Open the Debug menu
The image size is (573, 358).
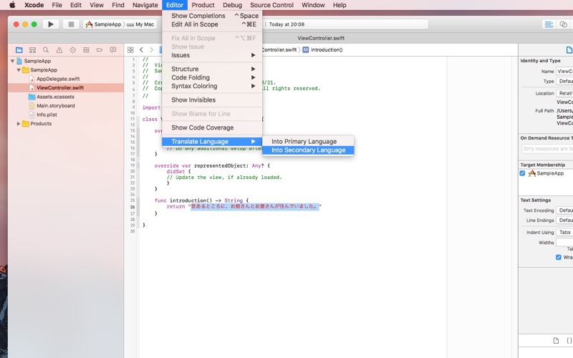[x=232, y=5]
